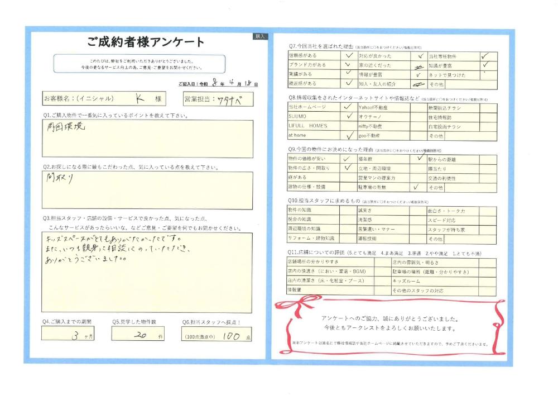
Task: Check the SUUMO checkbox in Q8
Action: pyautogui.click(x=348, y=116)
